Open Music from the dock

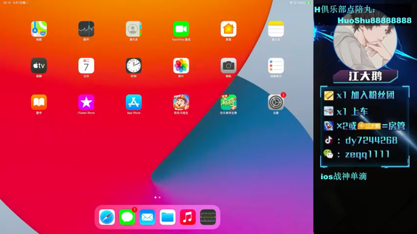point(188,217)
